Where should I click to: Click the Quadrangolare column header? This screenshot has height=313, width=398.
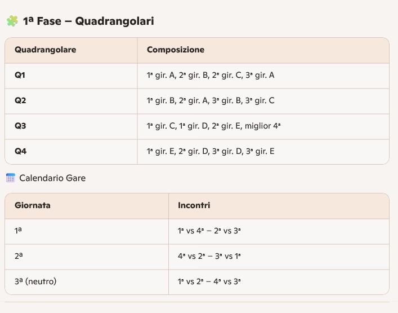tap(46, 50)
